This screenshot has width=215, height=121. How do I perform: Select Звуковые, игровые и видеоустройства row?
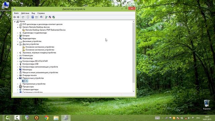tap(39, 53)
